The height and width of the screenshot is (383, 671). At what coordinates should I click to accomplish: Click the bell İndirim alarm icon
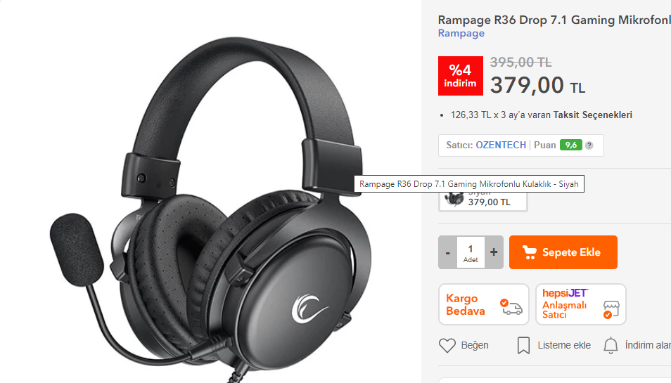click(x=611, y=345)
